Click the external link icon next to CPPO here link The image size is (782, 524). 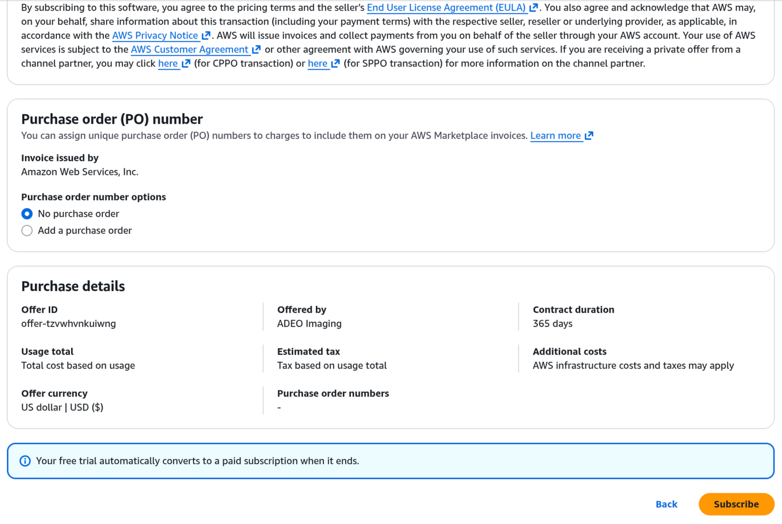[185, 64]
